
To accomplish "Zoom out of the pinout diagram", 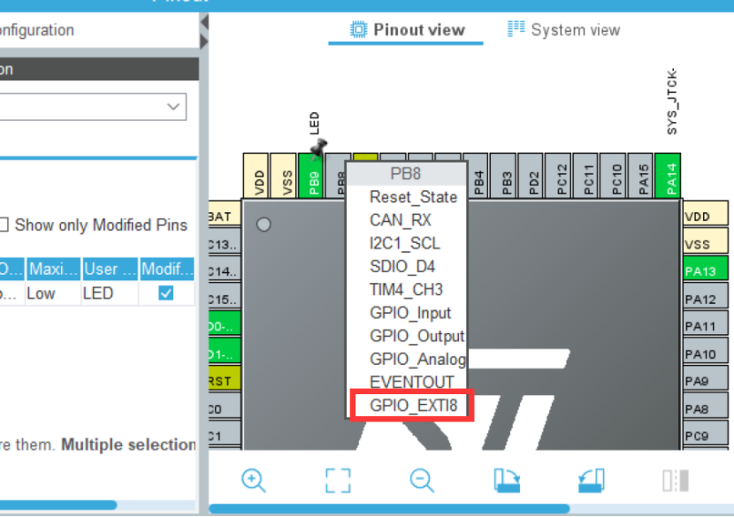I will 422,480.
